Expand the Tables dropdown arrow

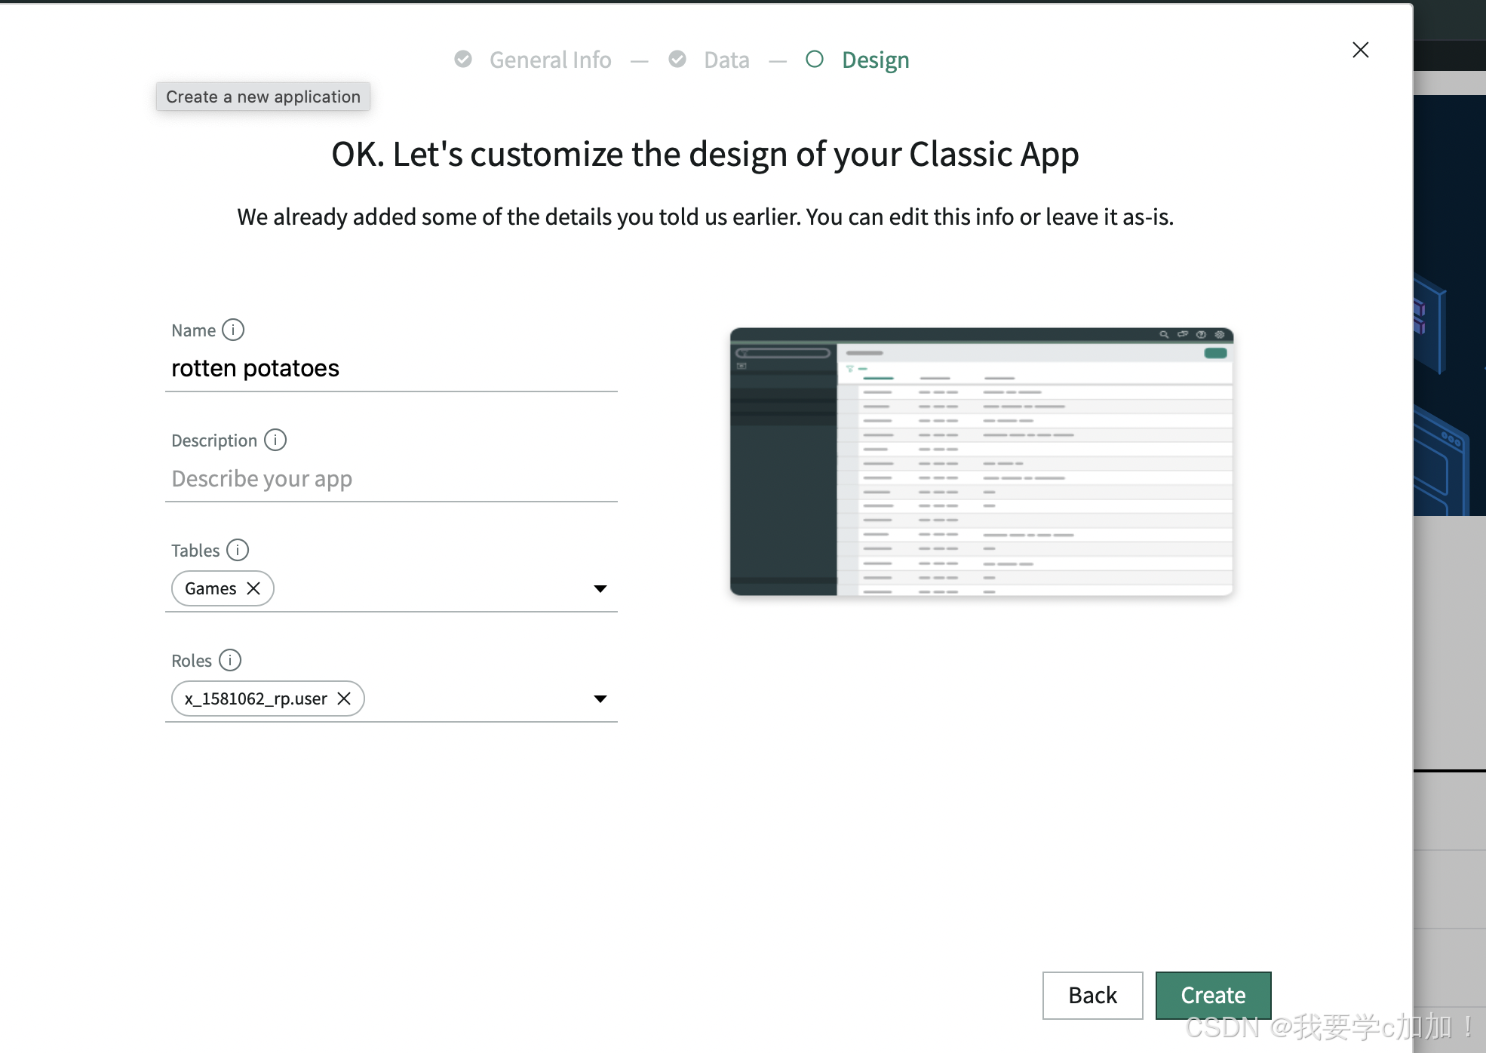pos(600,588)
